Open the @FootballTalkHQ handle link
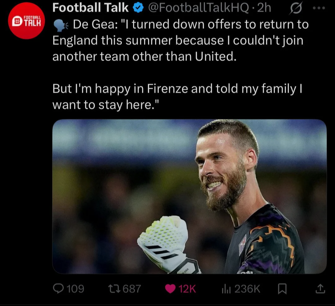335x306 pixels. click(x=198, y=8)
